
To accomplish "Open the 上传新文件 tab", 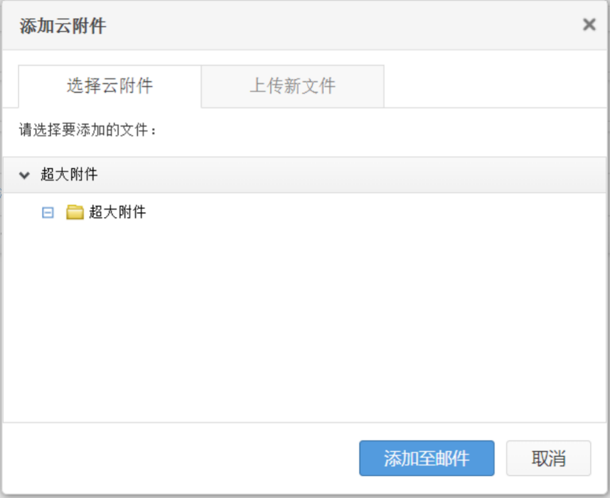I will [292, 87].
